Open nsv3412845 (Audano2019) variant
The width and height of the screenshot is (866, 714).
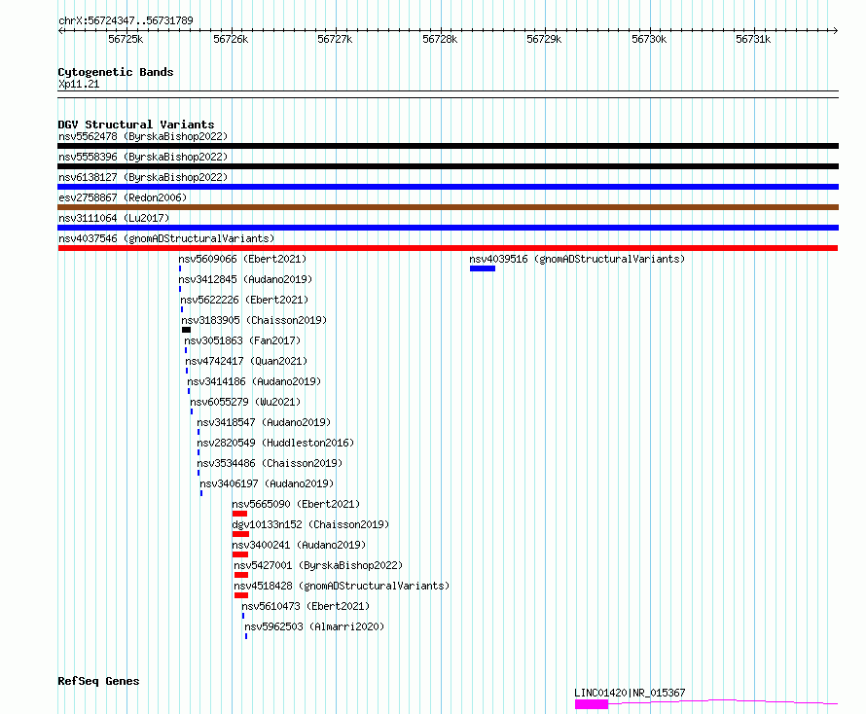tap(245, 279)
